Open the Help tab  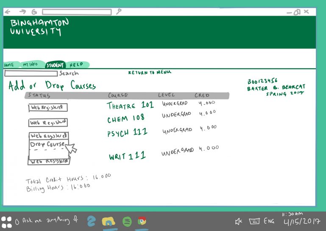(76, 65)
